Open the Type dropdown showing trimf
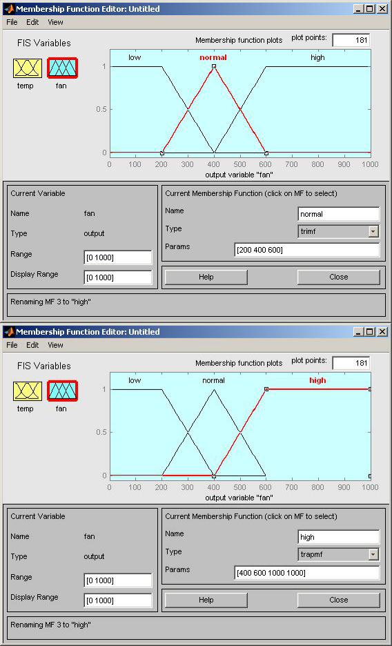This screenshot has height=646, width=392. click(338, 231)
